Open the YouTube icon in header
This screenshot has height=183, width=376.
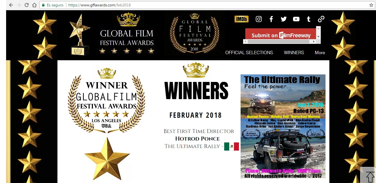[296, 19]
